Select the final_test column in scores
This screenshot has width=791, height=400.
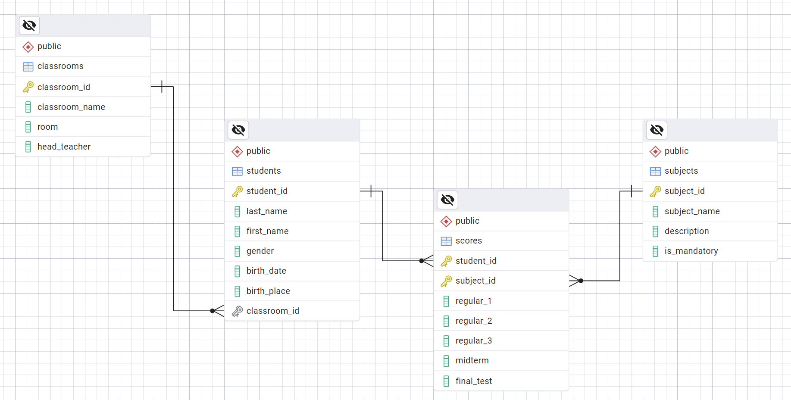click(x=474, y=381)
